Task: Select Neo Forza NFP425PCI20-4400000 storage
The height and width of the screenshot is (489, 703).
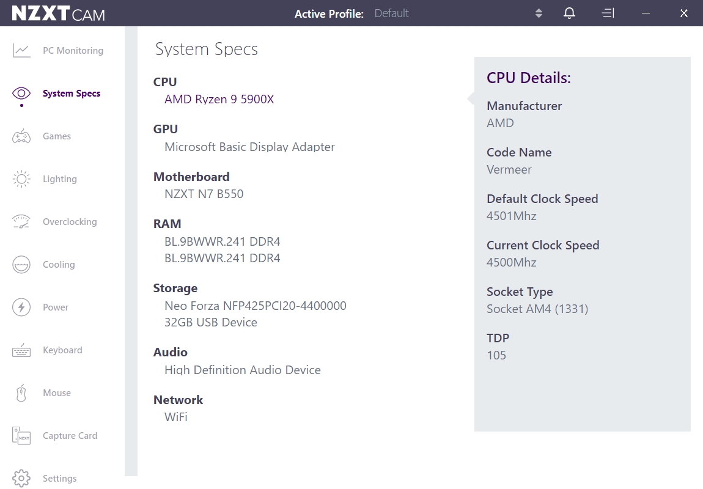Action: pos(256,306)
